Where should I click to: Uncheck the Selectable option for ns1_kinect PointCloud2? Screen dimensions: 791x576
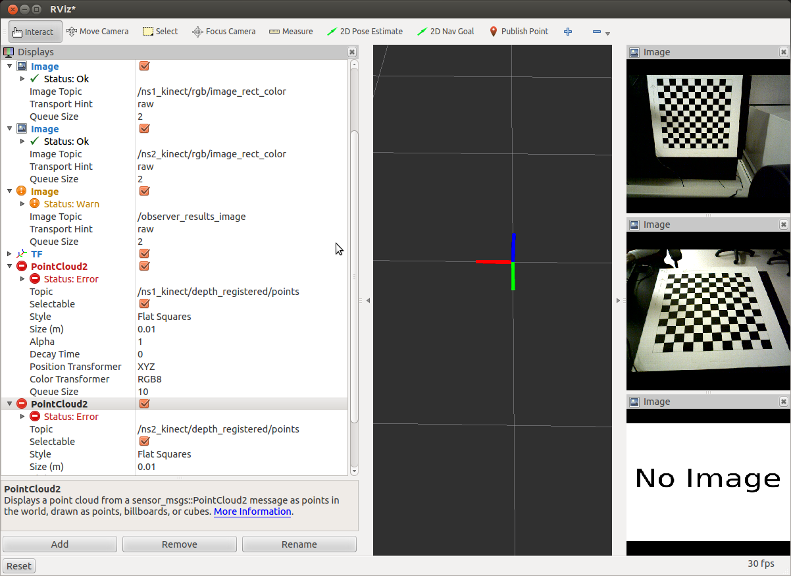tap(145, 304)
